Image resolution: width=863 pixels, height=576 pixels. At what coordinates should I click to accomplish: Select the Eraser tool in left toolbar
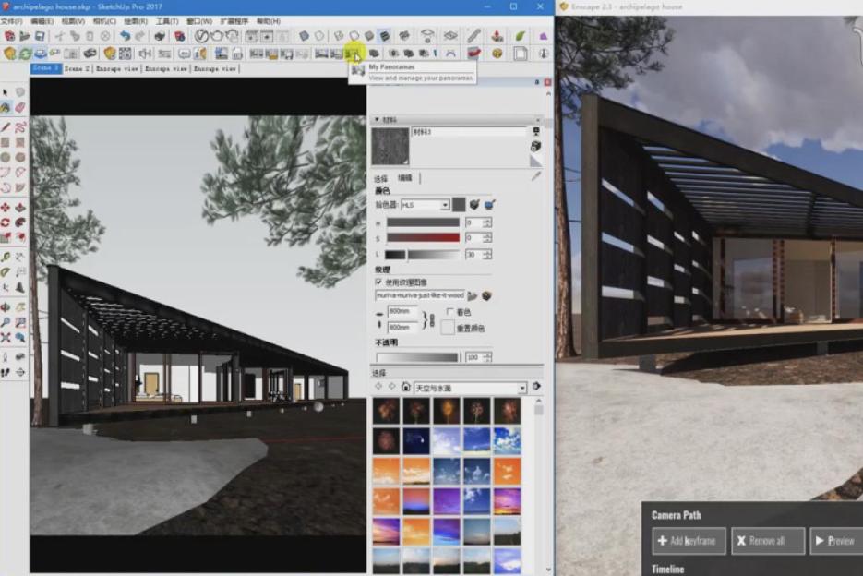click(19, 108)
